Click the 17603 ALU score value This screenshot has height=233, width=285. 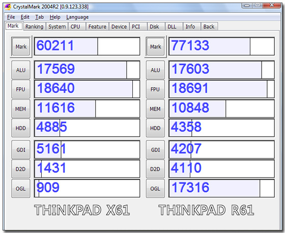(x=190, y=69)
